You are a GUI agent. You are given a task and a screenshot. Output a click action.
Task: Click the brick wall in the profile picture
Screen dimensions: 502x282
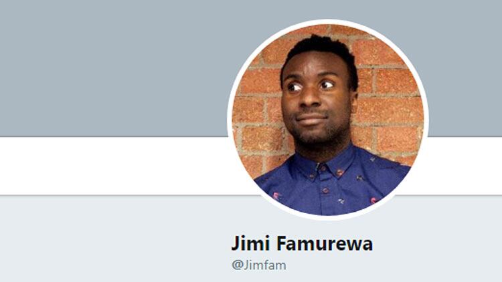coord(391,96)
